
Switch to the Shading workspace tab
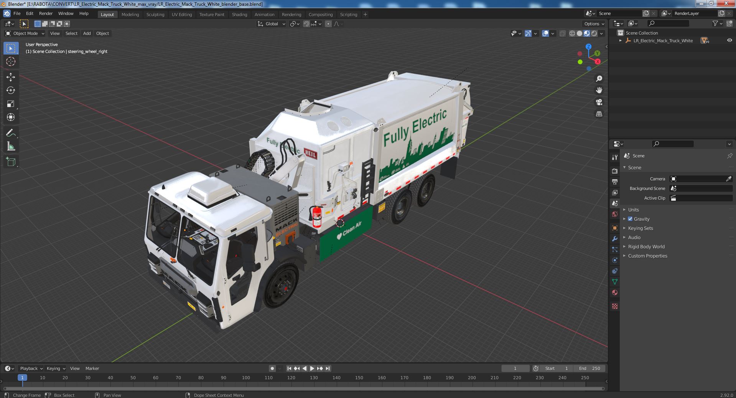point(239,14)
